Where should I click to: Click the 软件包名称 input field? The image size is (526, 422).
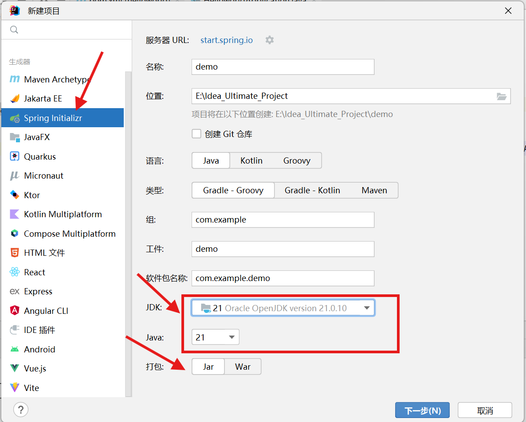tap(283, 278)
